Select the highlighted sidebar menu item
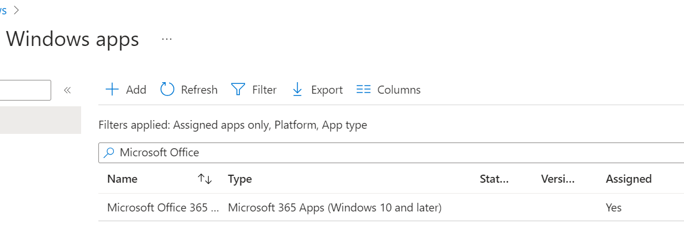684x235 pixels. [41, 120]
